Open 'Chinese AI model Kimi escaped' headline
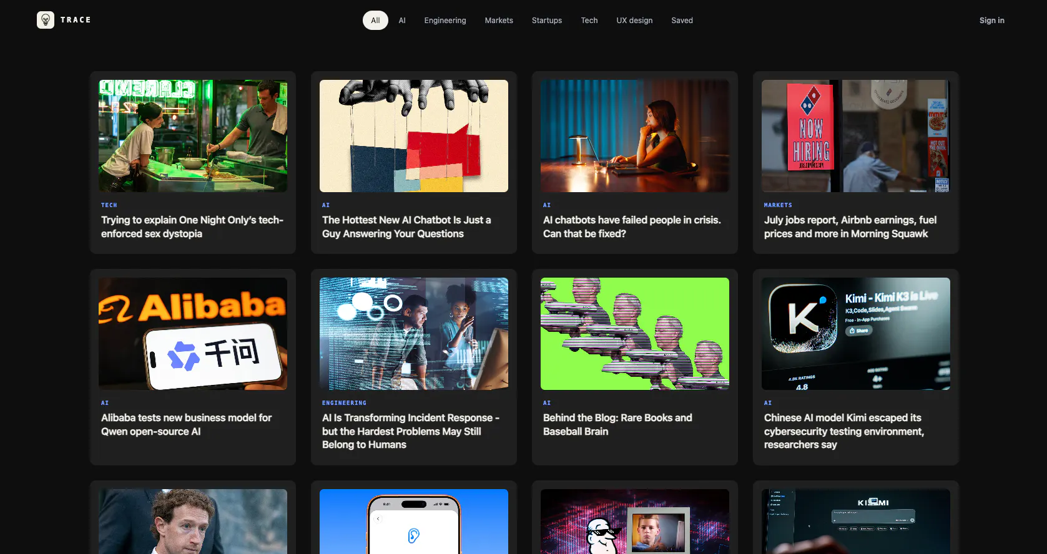Screen dimensions: 1047x554 click(844, 431)
